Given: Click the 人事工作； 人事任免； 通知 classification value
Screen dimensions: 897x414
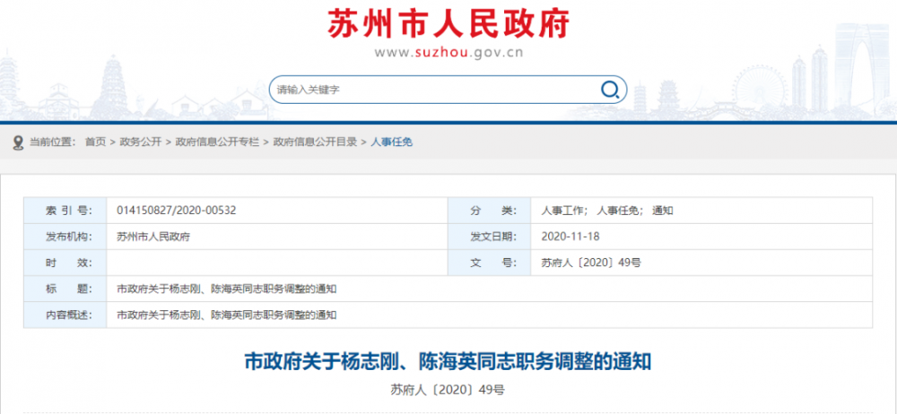Looking at the screenshot, I should point(607,211).
